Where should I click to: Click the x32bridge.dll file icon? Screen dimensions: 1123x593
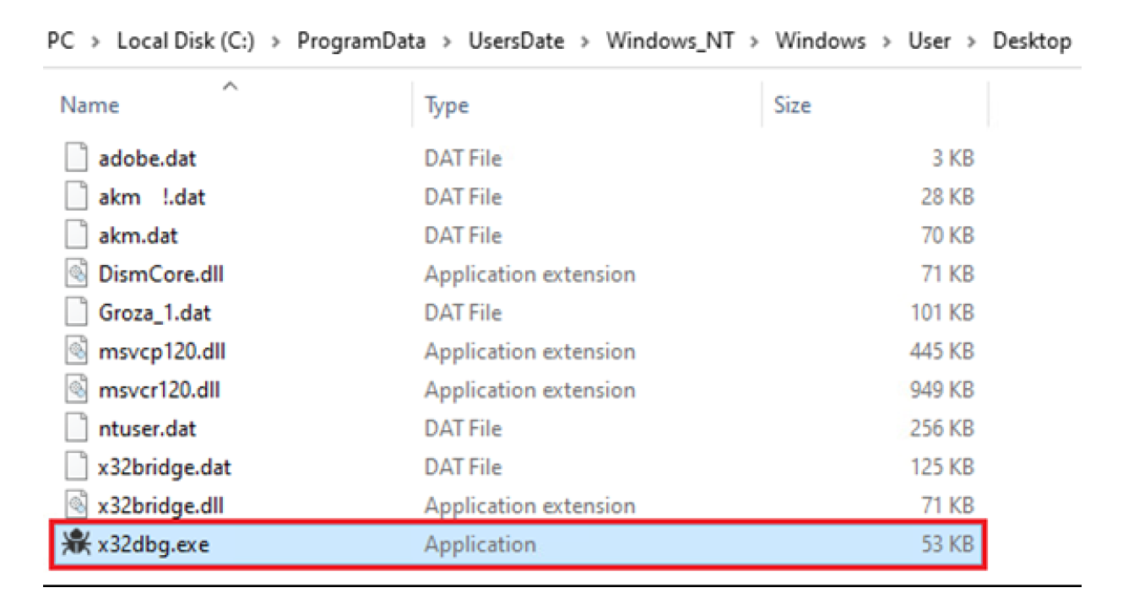tap(76, 505)
